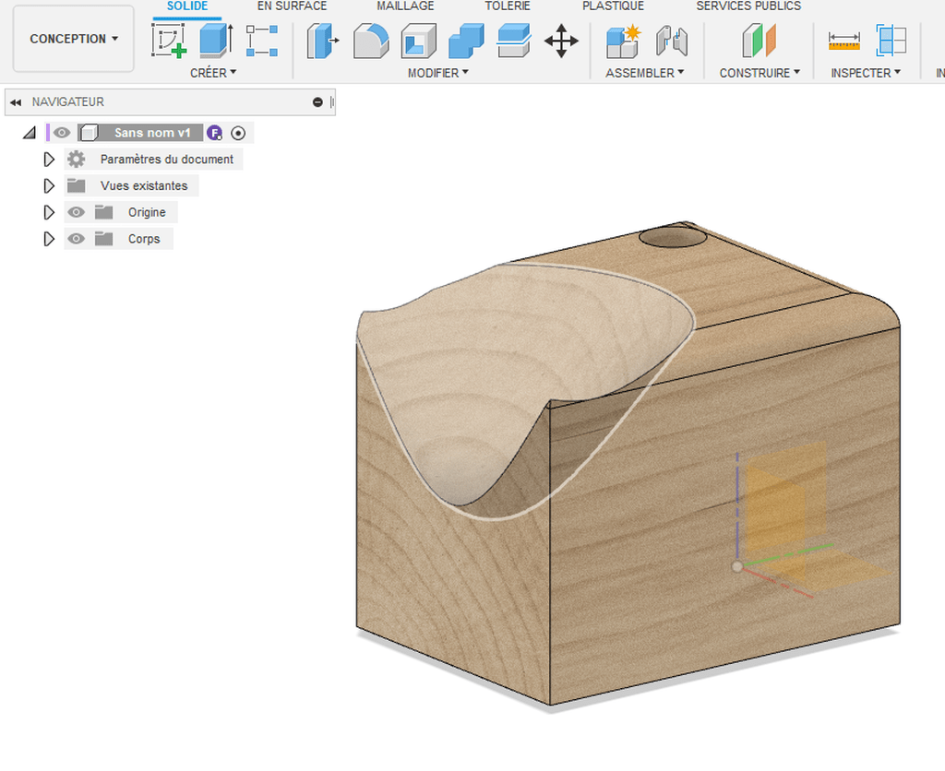Click the Origine folder icon
The image size is (945, 771).
coord(103,212)
